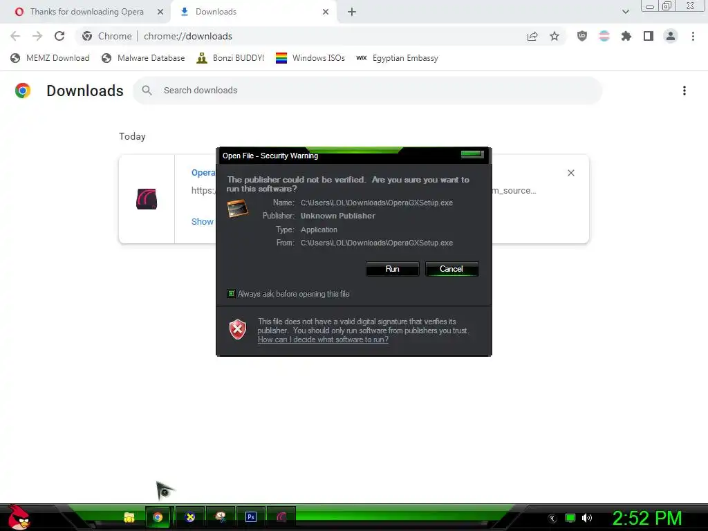
Task: Open the striped flag extension icon
Action: [604, 36]
